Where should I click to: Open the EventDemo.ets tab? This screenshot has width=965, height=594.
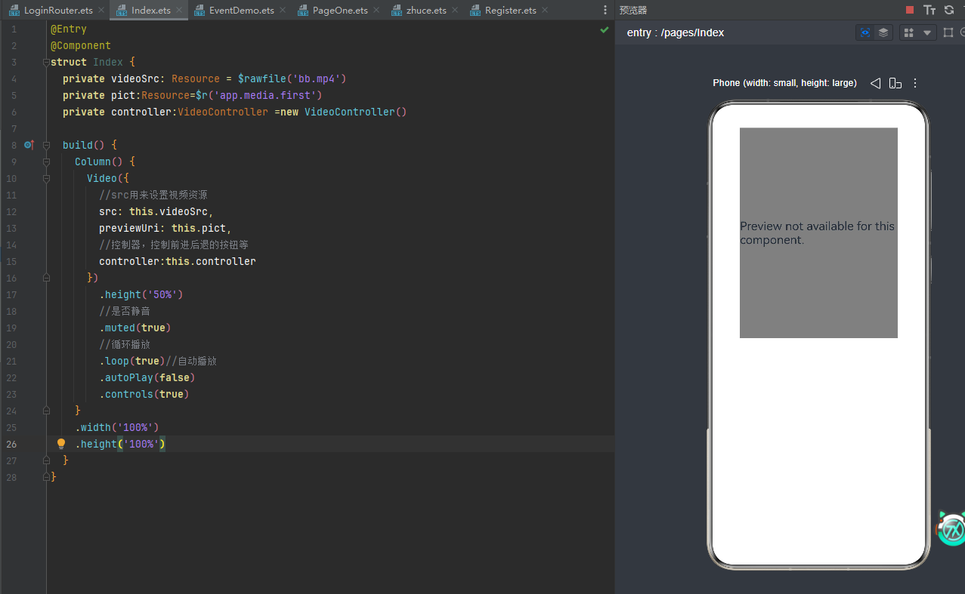(x=242, y=11)
